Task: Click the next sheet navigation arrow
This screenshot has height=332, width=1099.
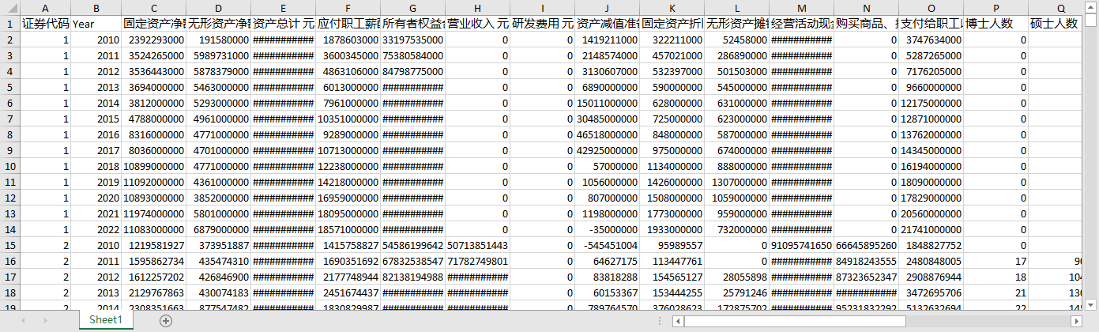Action: click(44, 321)
